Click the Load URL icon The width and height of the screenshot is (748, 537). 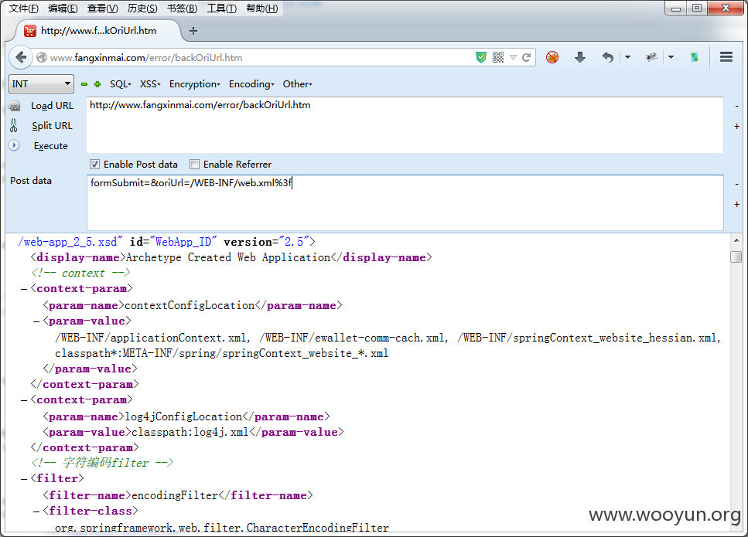(15, 106)
